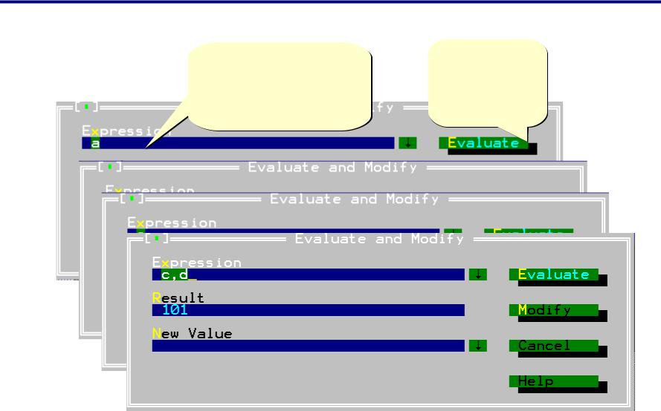Click the empty New Value field
Image resolution: width=661 pixels, height=411 pixels.
coord(308,346)
